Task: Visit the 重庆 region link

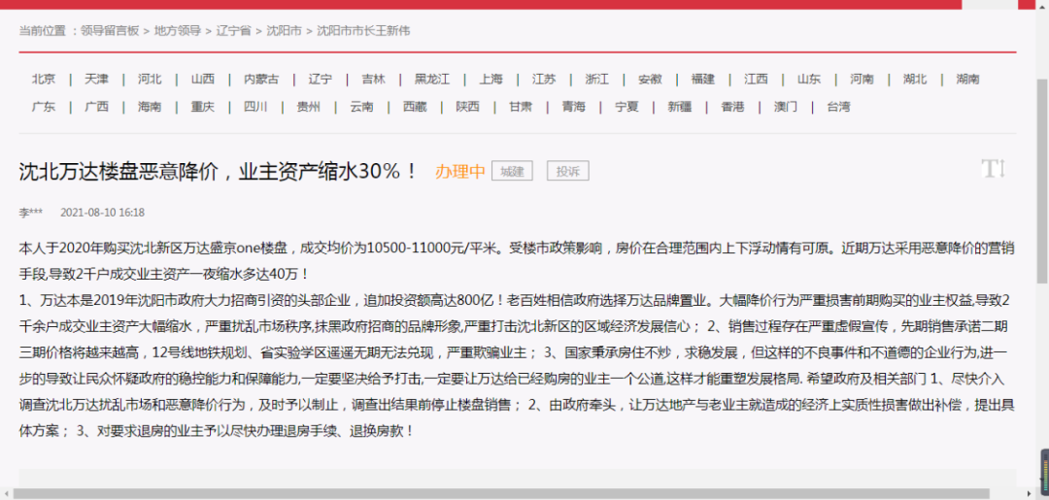Action: click(x=203, y=106)
